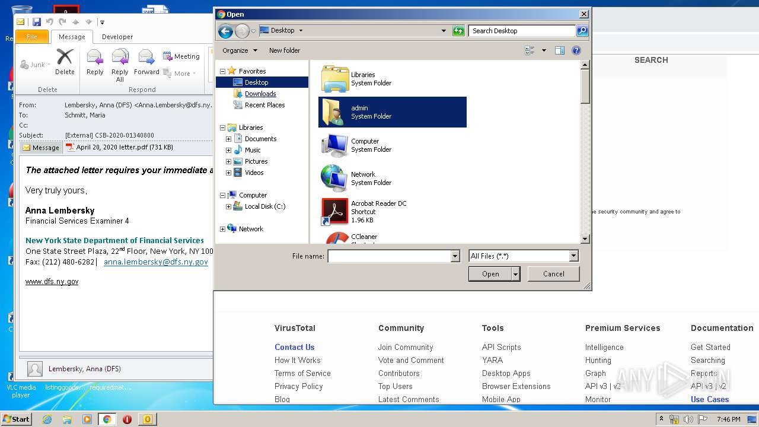The width and height of the screenshot is (759, 427).
Task: Open More dropdown in Outlook ribbon
Action: pos(180,74)
